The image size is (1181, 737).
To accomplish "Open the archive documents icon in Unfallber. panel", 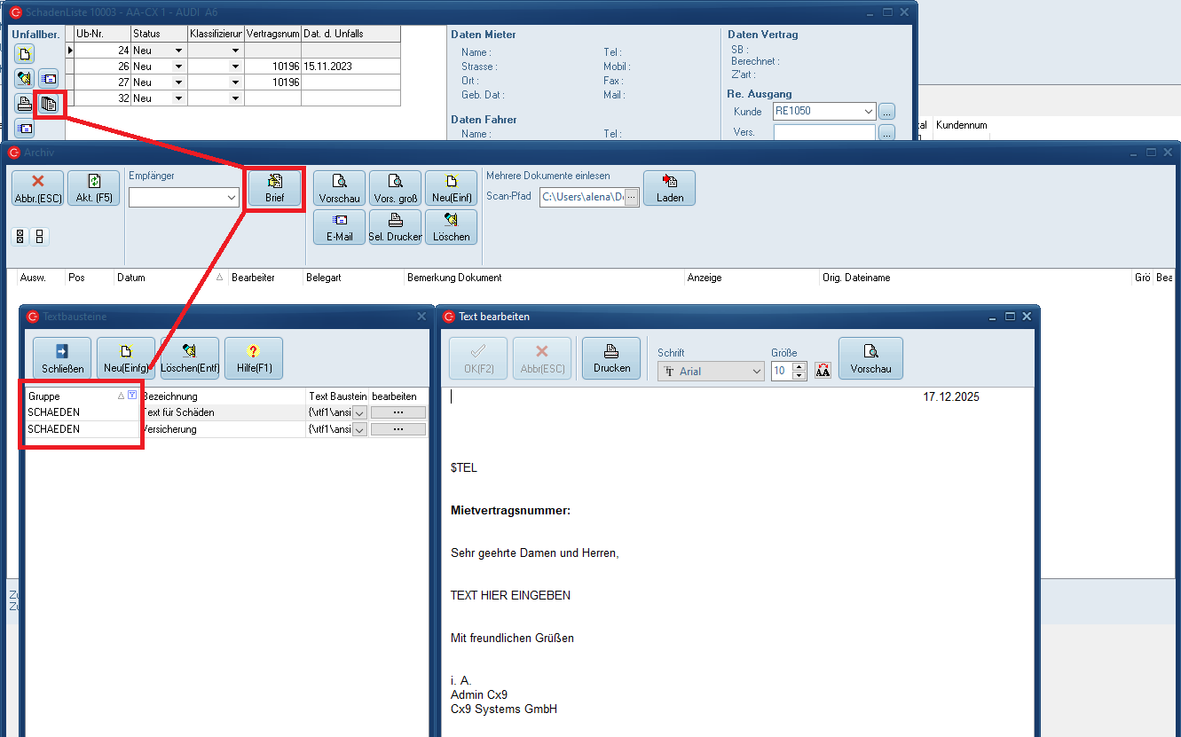I will coord(49,104).
